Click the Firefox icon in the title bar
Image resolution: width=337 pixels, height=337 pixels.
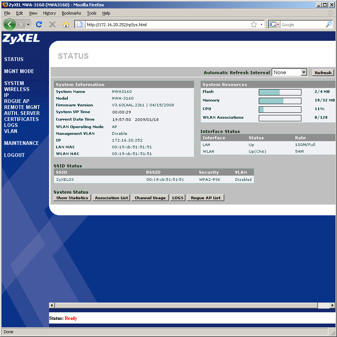click(5, 4)
